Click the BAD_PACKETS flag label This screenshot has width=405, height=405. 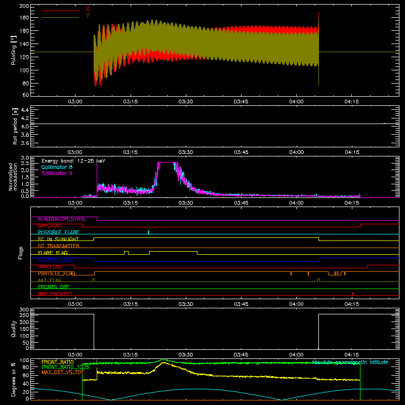[x=55, y=294]
